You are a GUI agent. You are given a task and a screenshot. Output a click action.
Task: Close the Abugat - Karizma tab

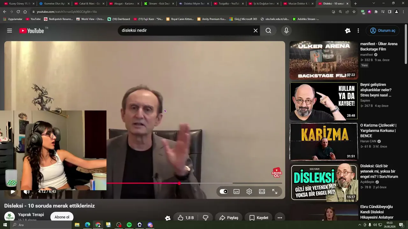point(138,4)
